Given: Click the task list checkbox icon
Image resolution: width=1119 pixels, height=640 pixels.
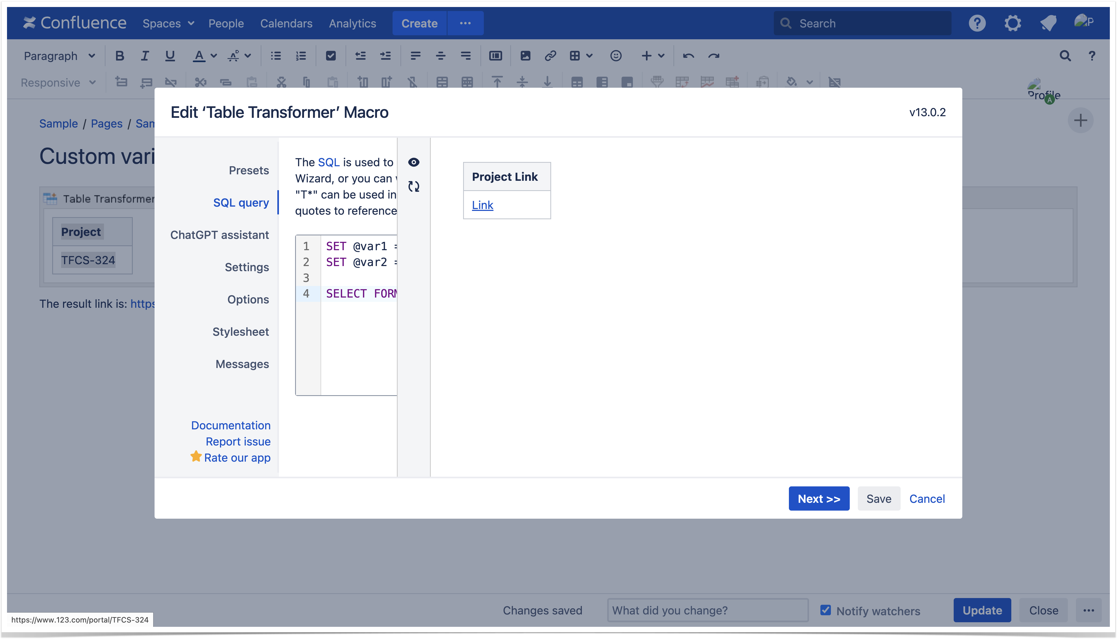Looking at the screenshot, I should click(331, 56).
